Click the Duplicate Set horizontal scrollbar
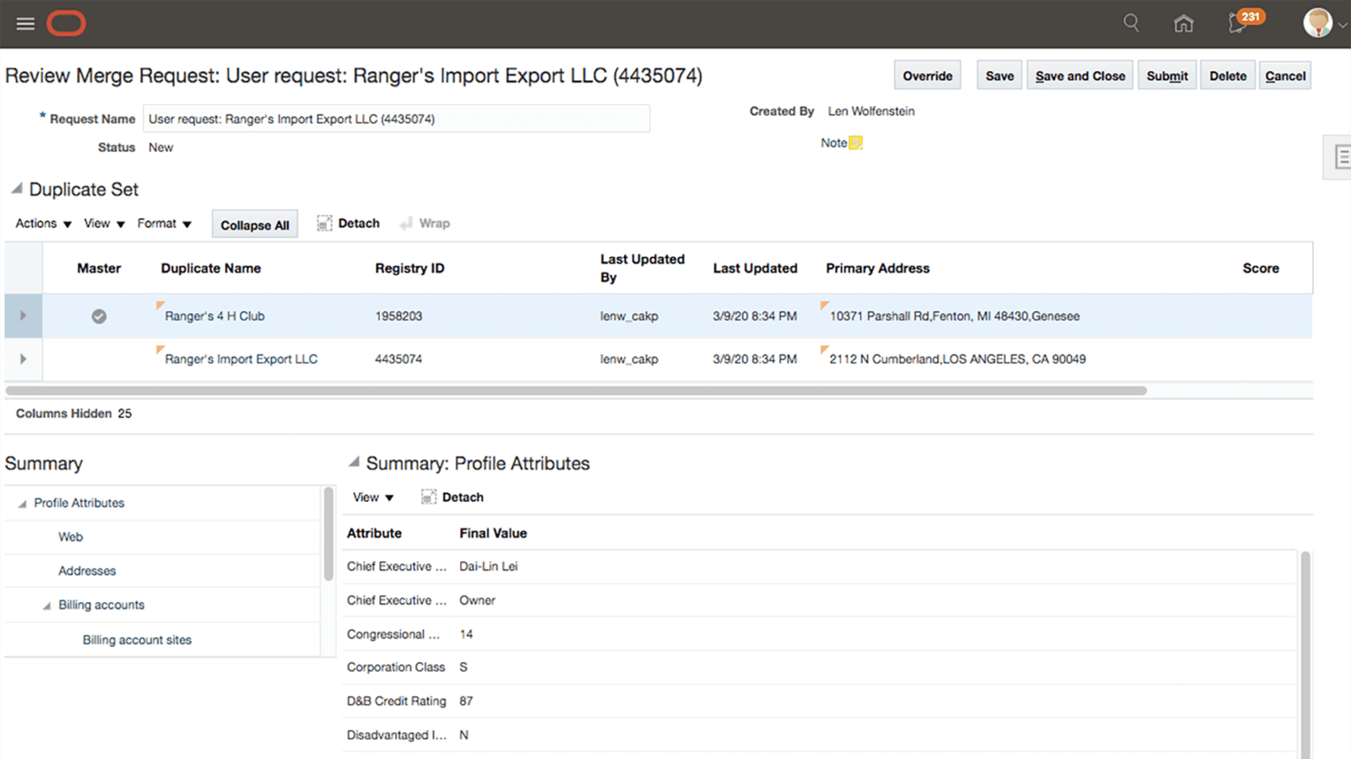This screenshot has width=1351, height=759. [x=576, y=390]
